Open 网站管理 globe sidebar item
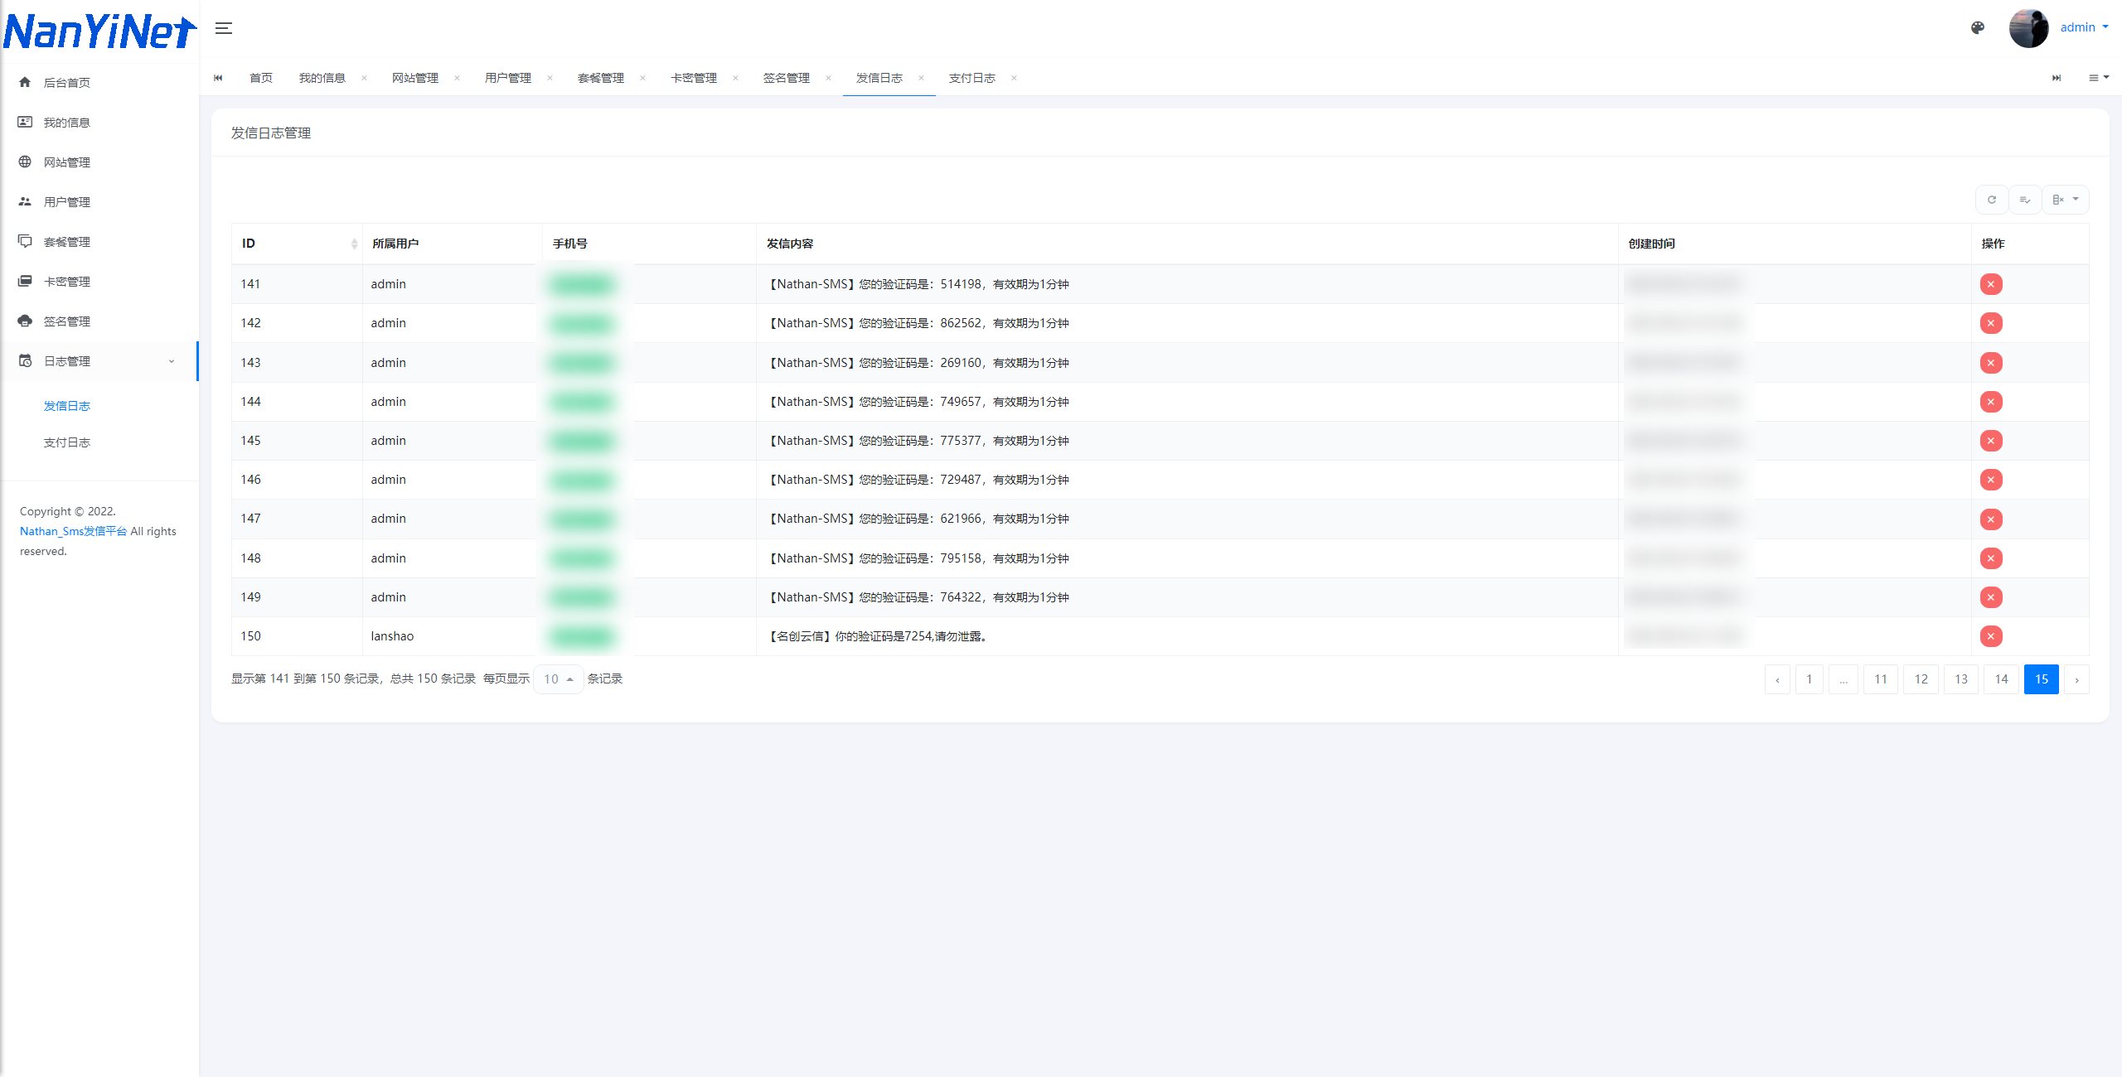 66,162
